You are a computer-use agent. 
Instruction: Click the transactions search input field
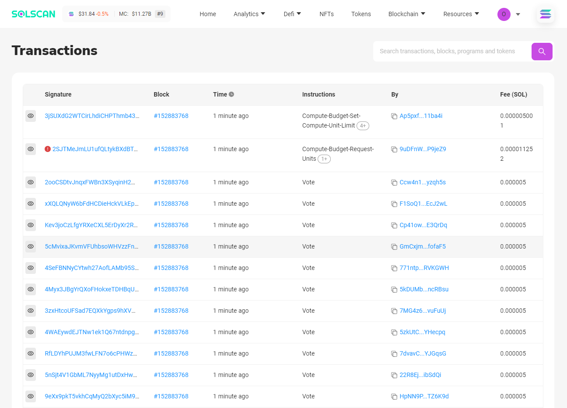pyautogui.click(x=451, y=52)
